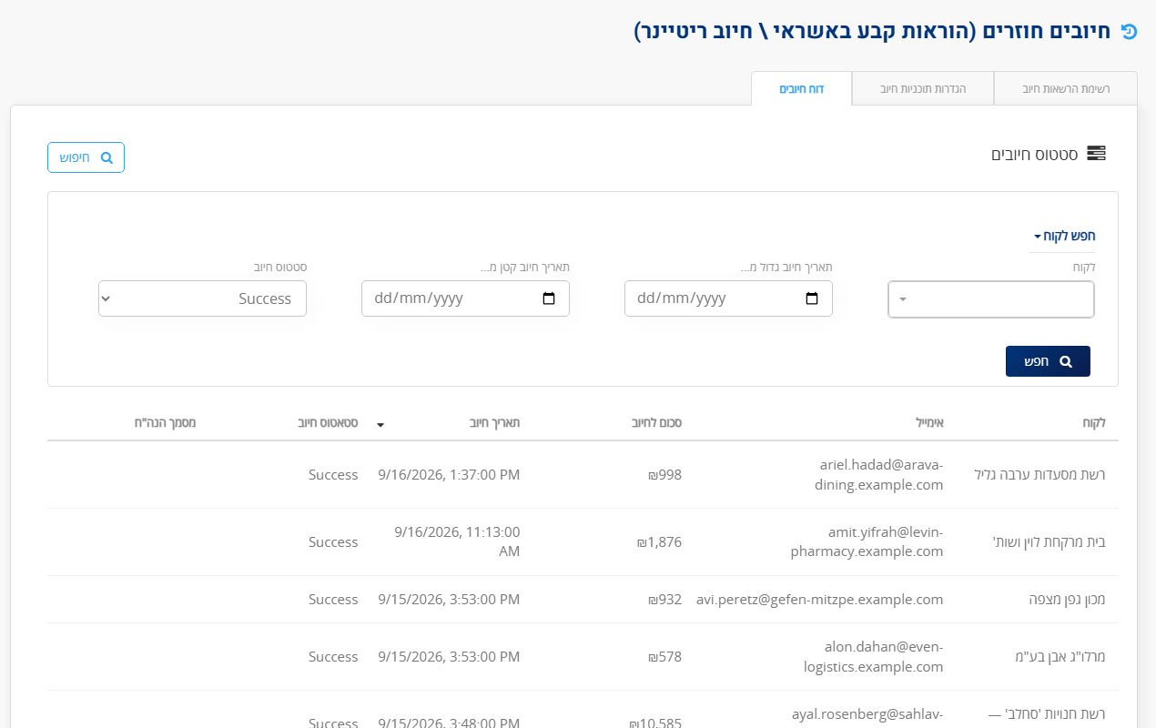1156x728 pixels.
Task: Click the תאריך חיוב גדול מ date field
Action: 728,298
